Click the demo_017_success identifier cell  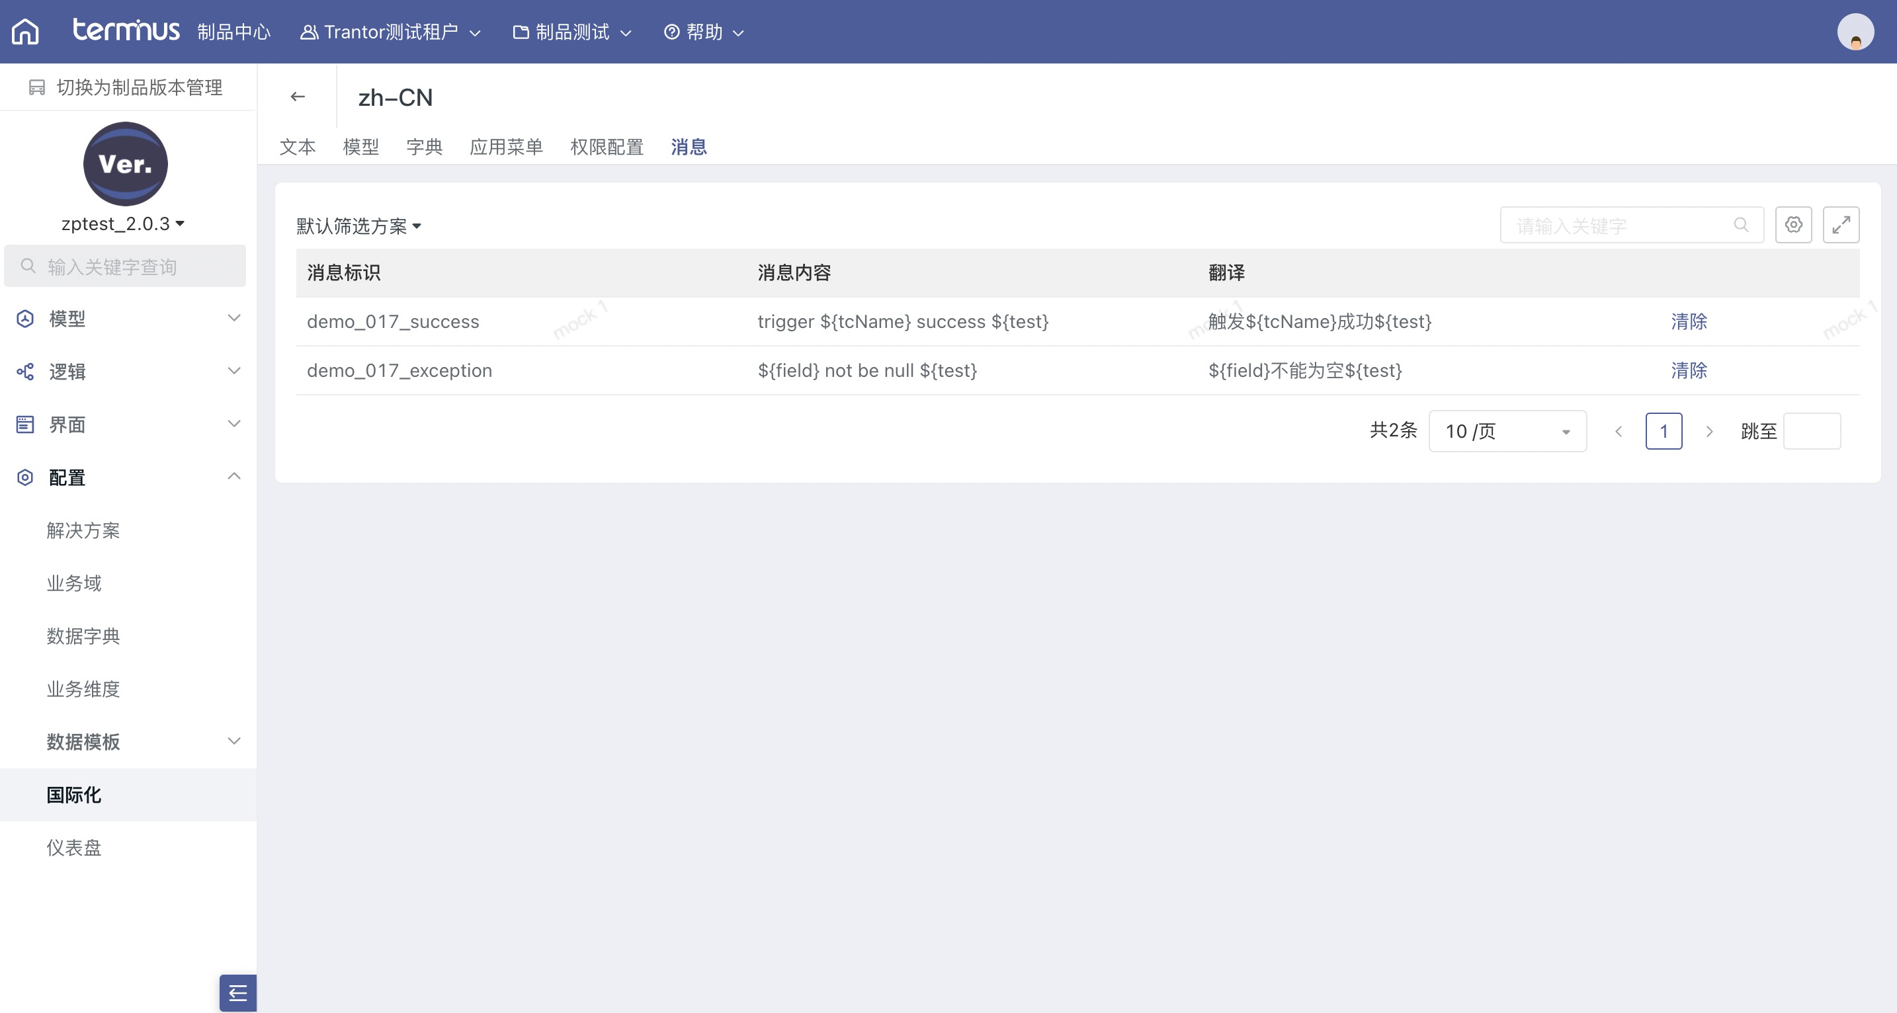click(x=394, y=322)
